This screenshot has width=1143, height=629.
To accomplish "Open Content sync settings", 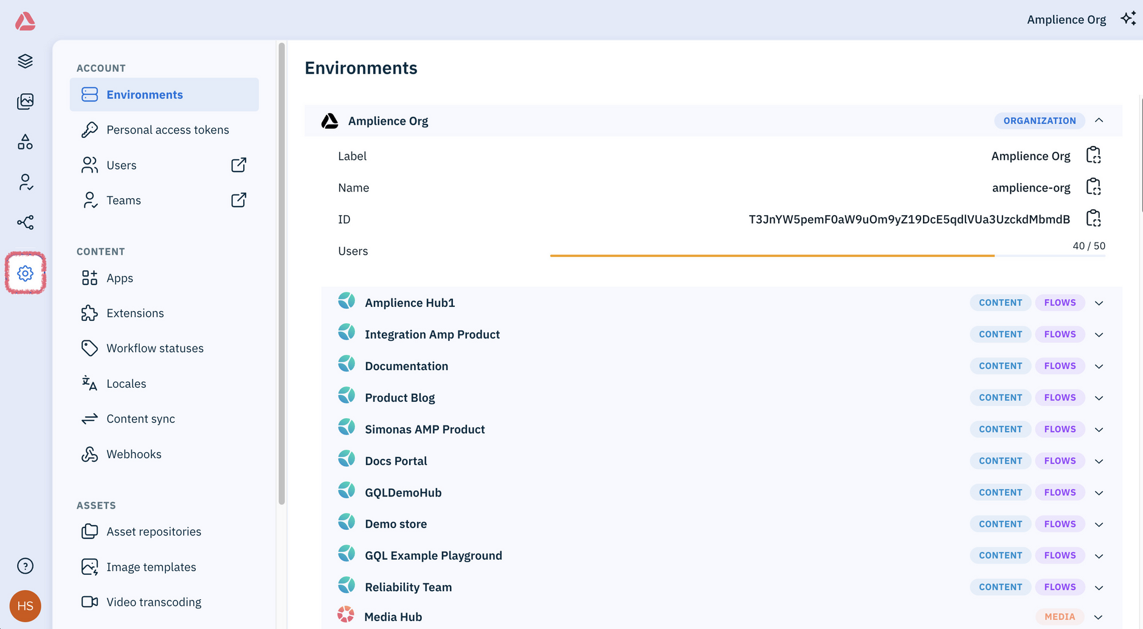I will point(164,419).
